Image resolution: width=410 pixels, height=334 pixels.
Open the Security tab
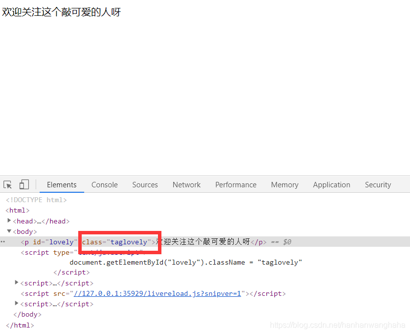point(378,185)
